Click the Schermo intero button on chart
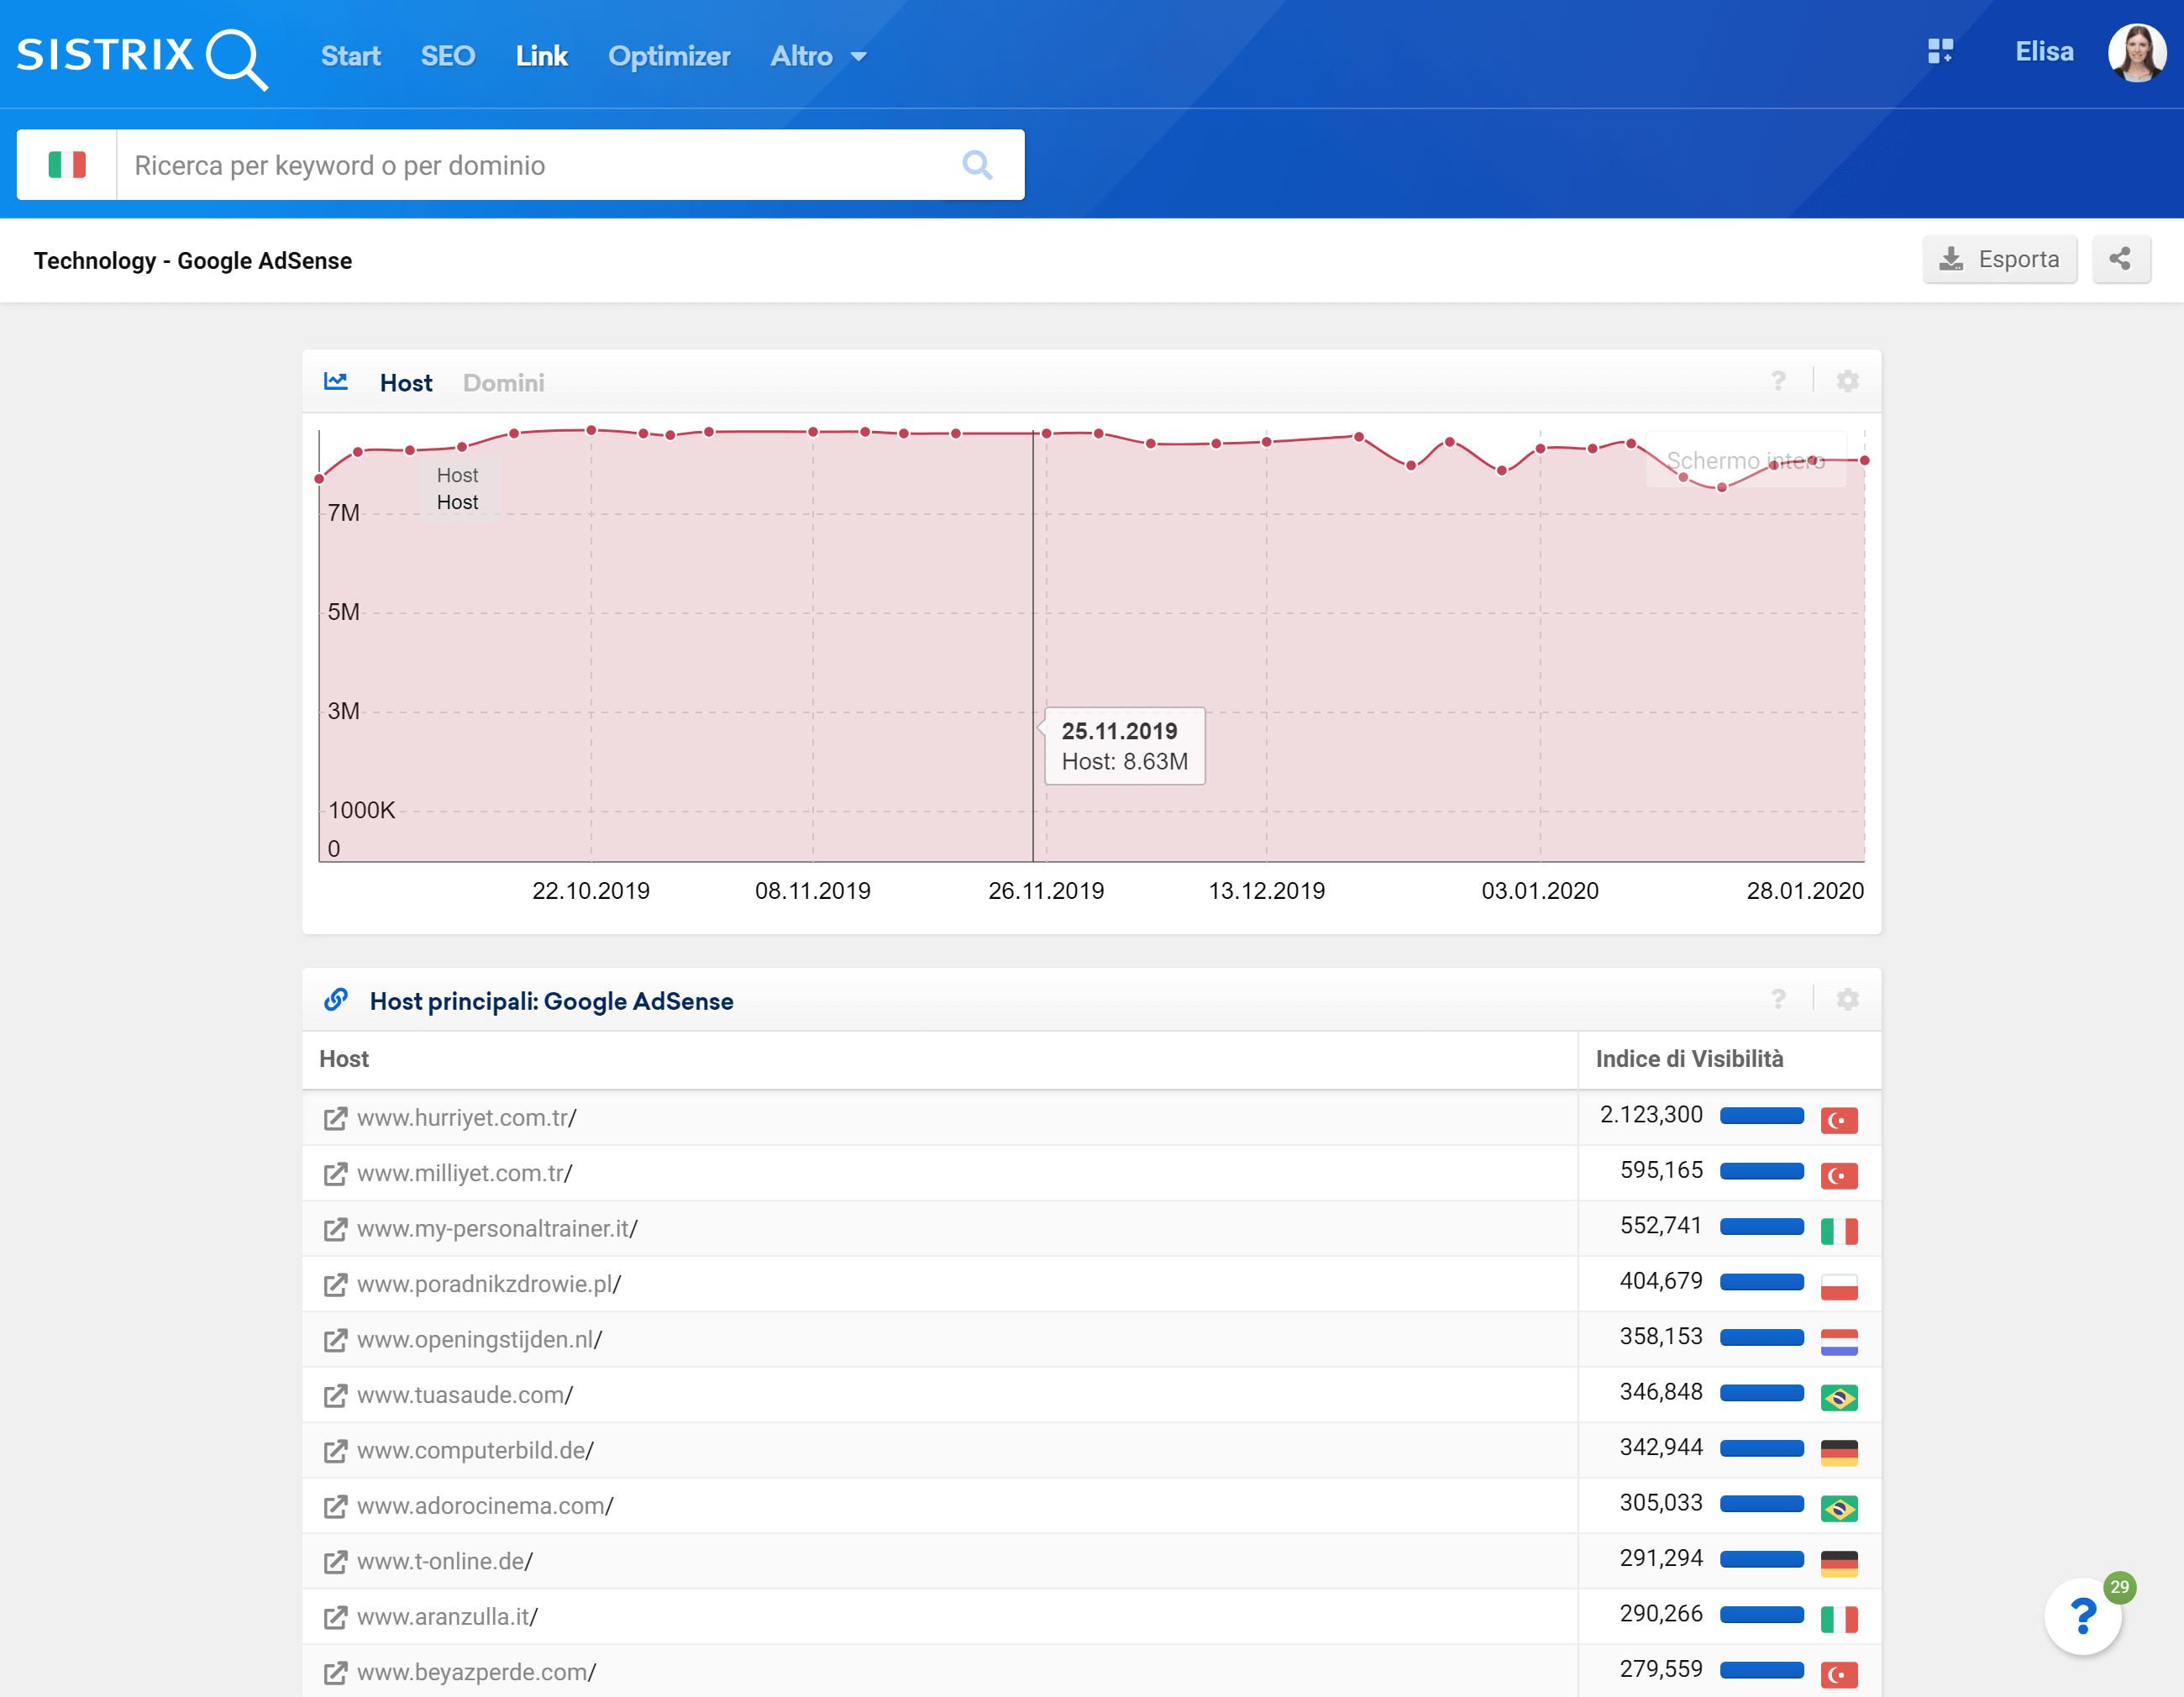Viewport: 2184px width, 1697px height. (x=1746, y=460)
